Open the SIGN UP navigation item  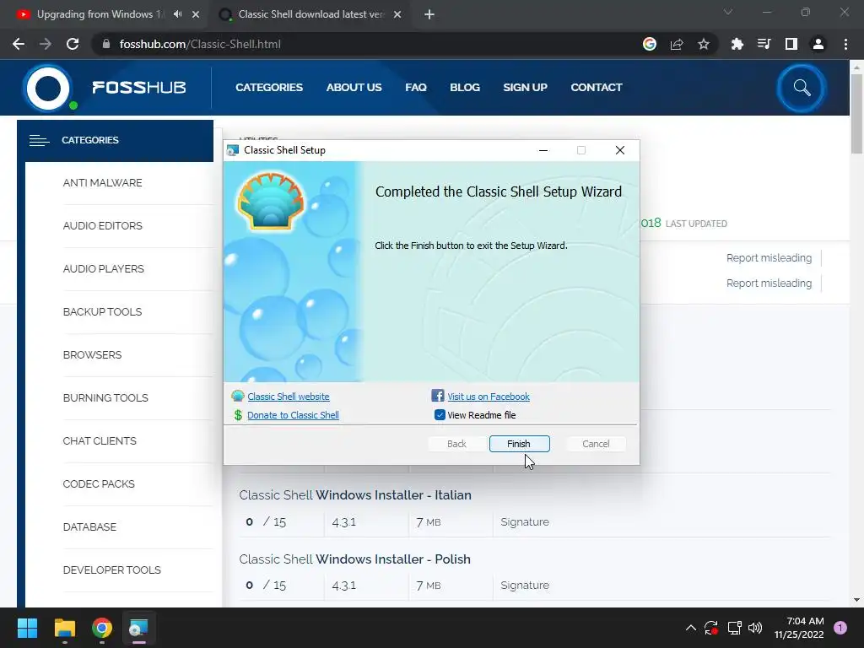pos(525,87)
